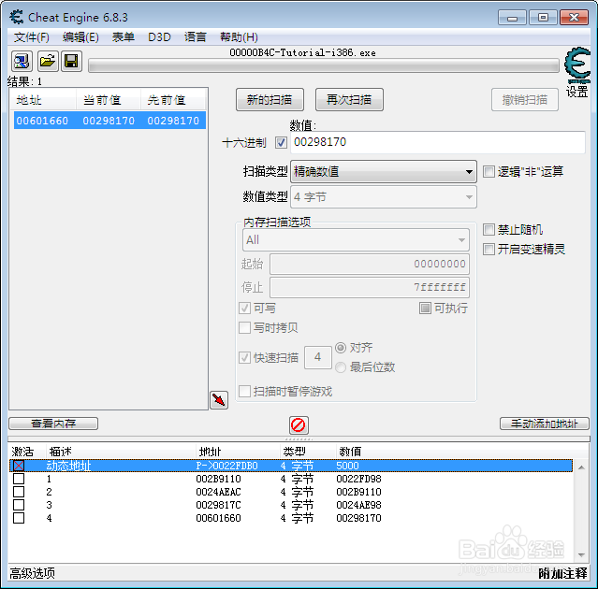
Task: Save the cheat table floppy icon
Action: click(71, 61)
